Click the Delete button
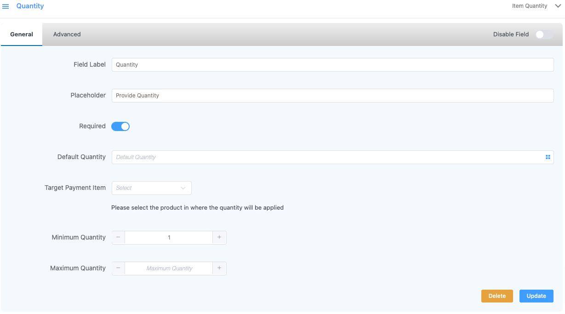The width and height of the screenshot is (565, 314). [x=497, y=296]
